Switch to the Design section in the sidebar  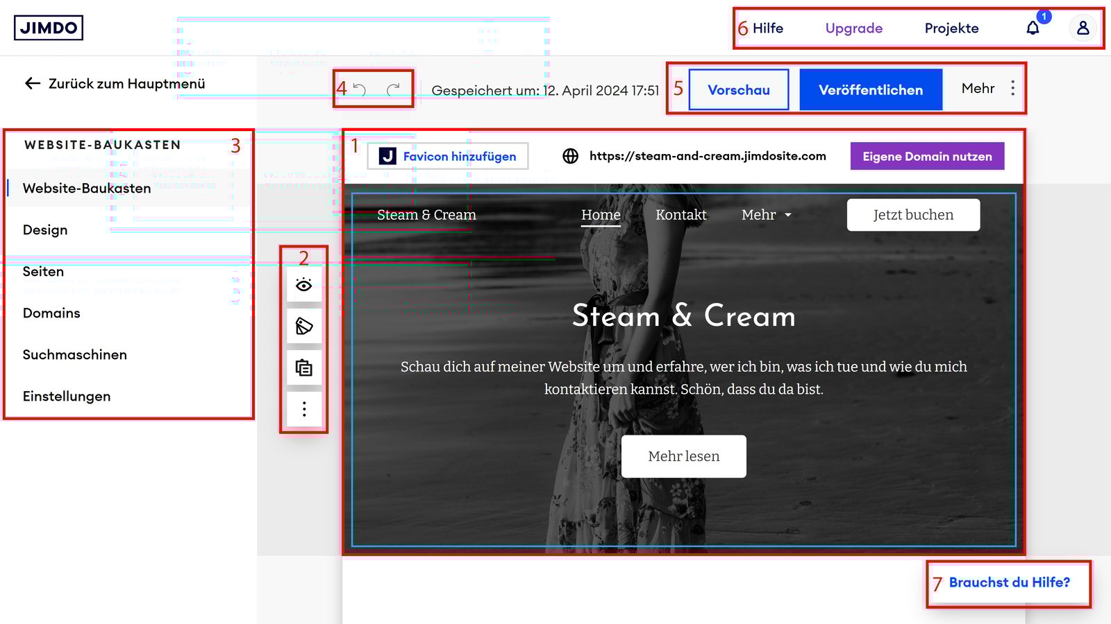point(44,229)
